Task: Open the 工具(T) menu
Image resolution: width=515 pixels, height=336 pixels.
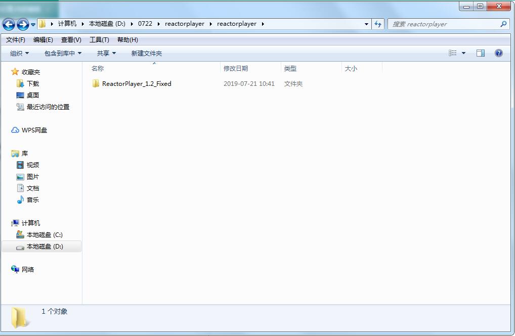Action: pyautogui.click(x=99, y=40)
